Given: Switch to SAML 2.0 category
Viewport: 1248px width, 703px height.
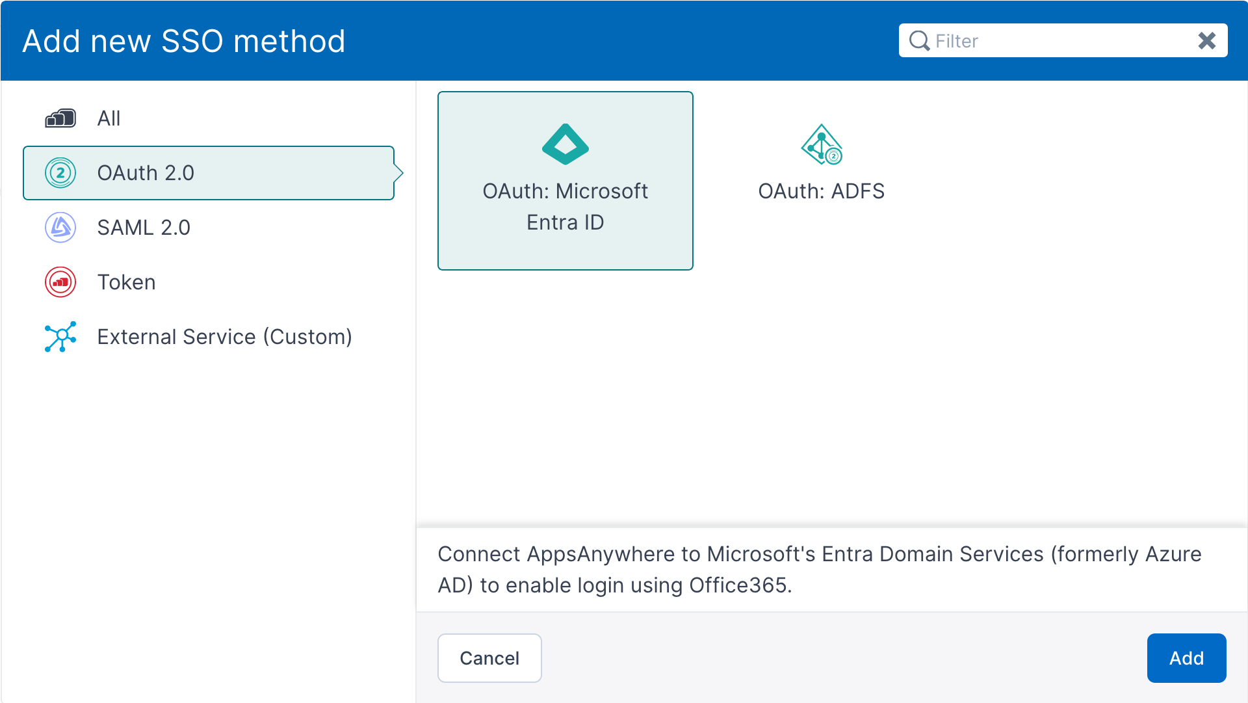Looking at the screenshot, I should tap(144, 228).
